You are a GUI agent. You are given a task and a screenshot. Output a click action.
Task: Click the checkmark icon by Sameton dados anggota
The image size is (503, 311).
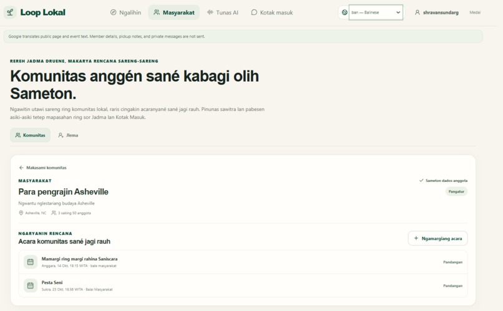click(421, 181)
